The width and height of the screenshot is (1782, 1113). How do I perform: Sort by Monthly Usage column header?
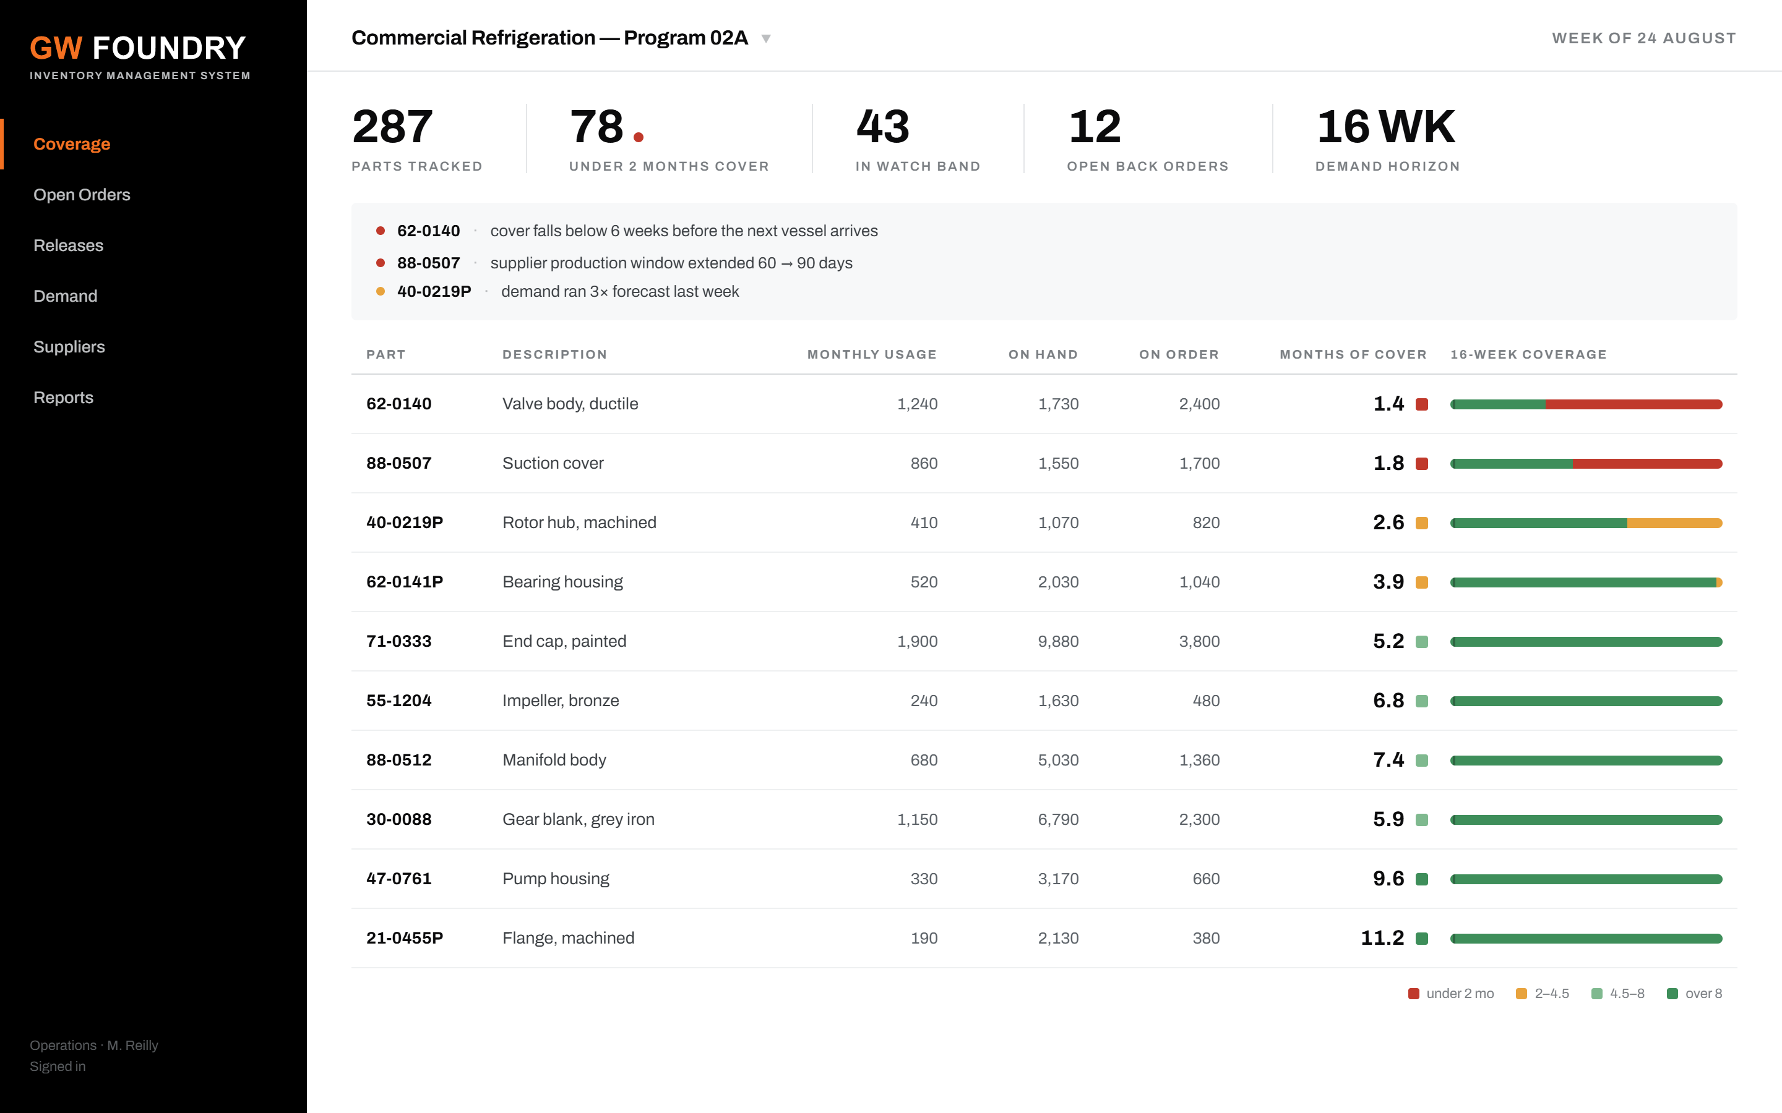pos(872,355)
